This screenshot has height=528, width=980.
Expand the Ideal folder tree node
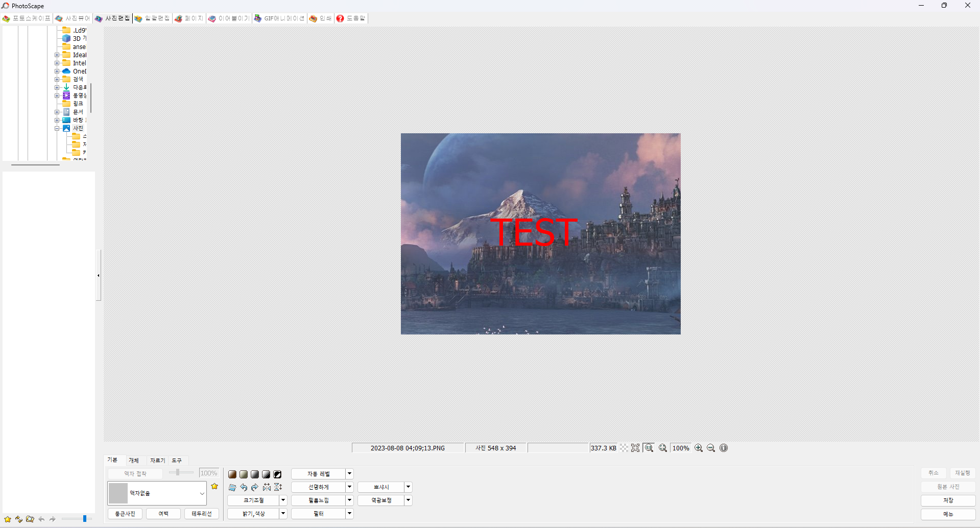tap(57, 55)
